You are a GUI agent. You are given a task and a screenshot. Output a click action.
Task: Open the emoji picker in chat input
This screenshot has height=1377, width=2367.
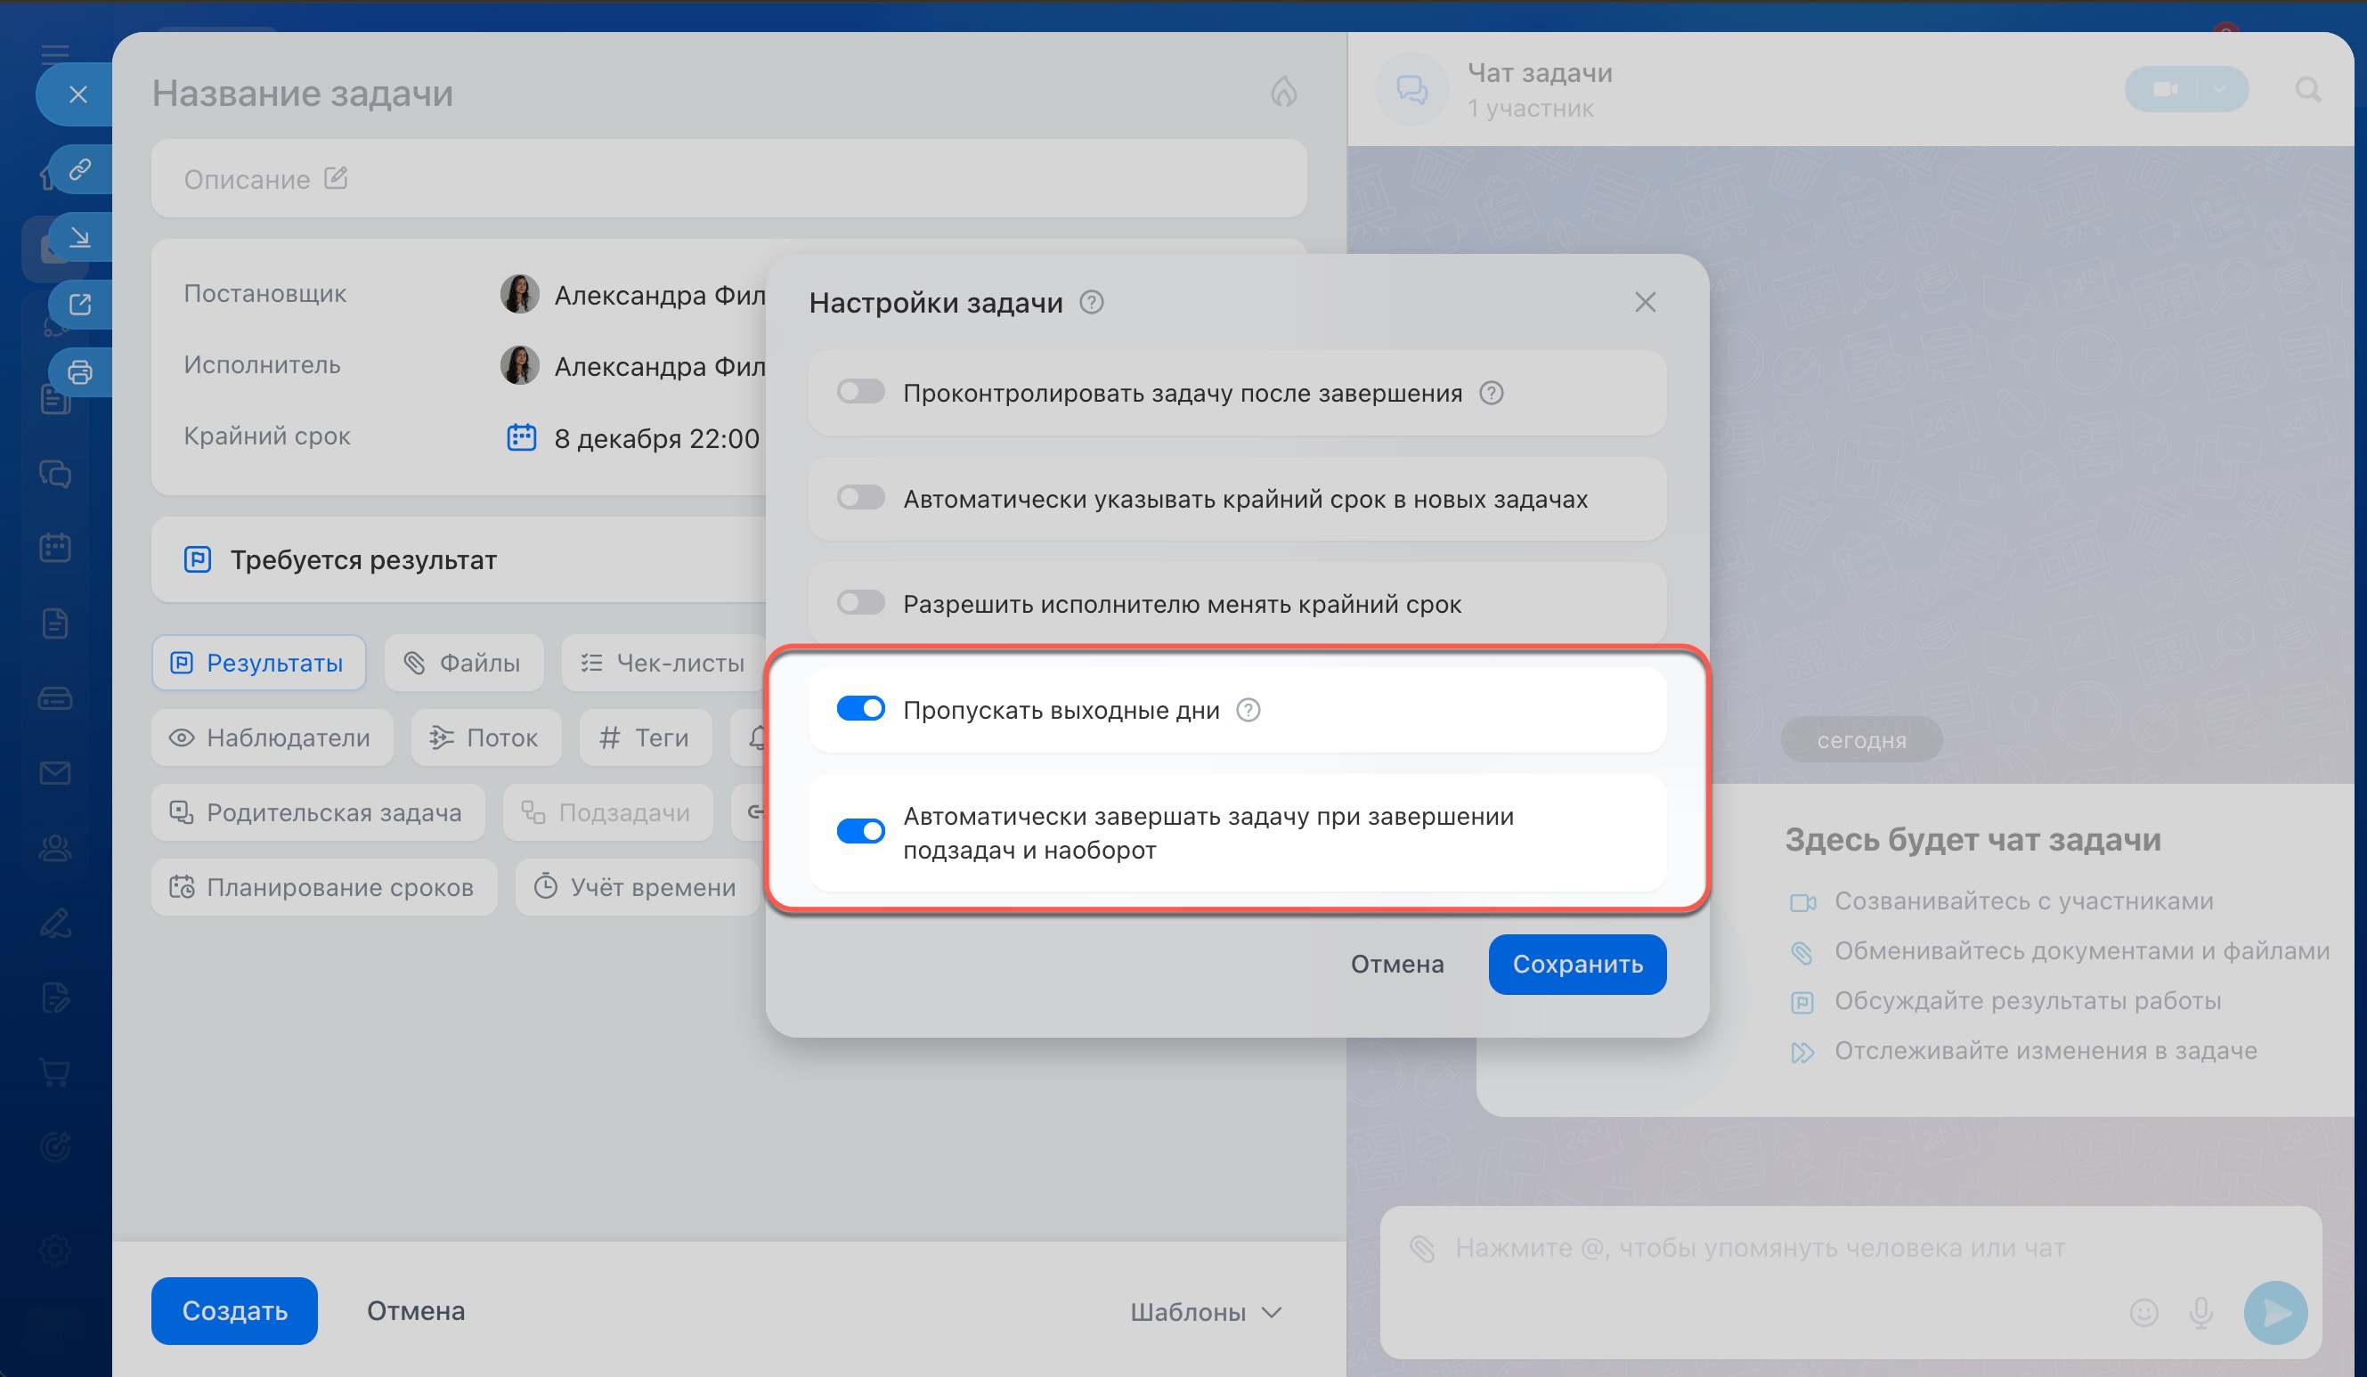click(x=2143, y=1311)
